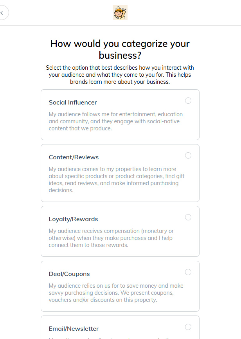Click empty header bar right of logo
Image resolution: width=241 pixels, height=339 pixels.
coord(184,13)
